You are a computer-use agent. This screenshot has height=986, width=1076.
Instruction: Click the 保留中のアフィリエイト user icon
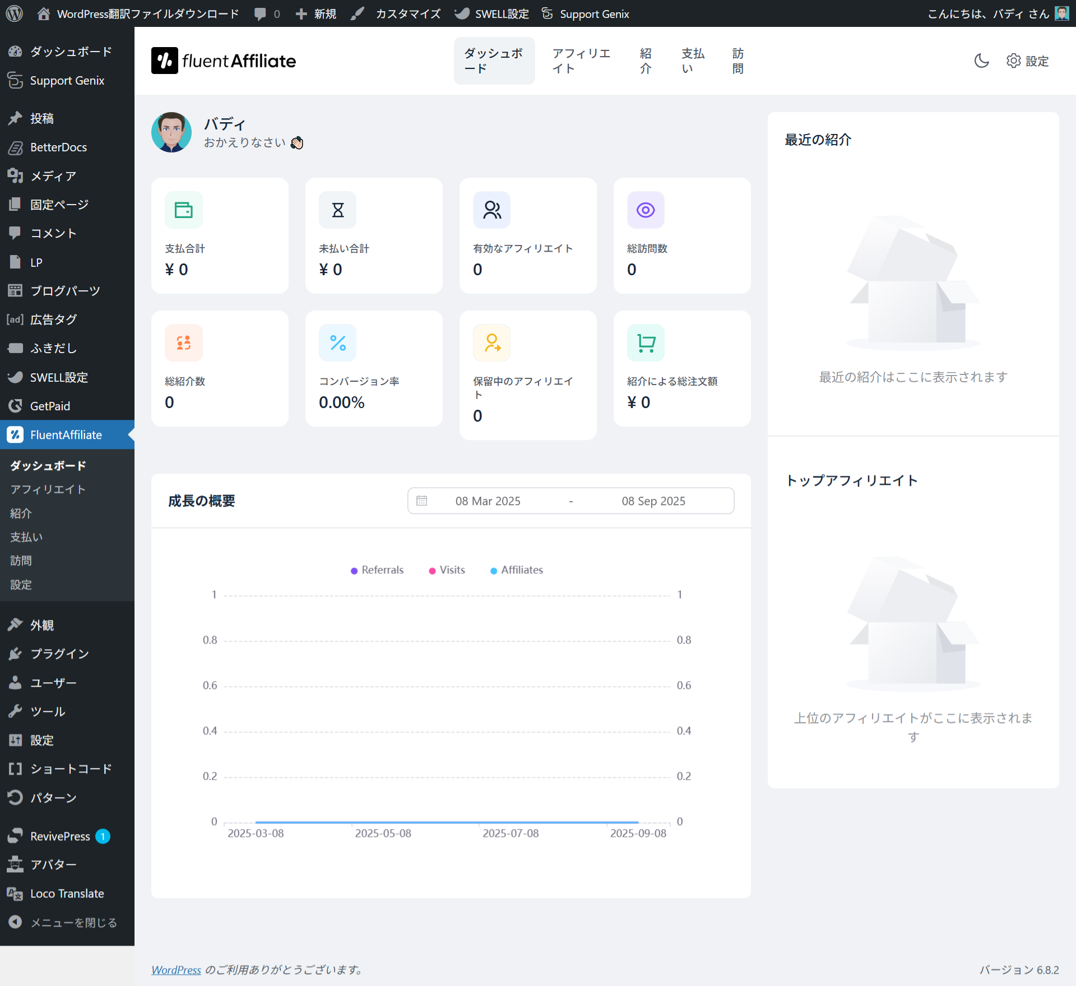tap(492, 342)
